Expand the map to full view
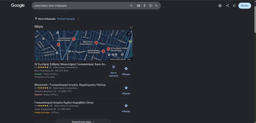 coord(129,34)
